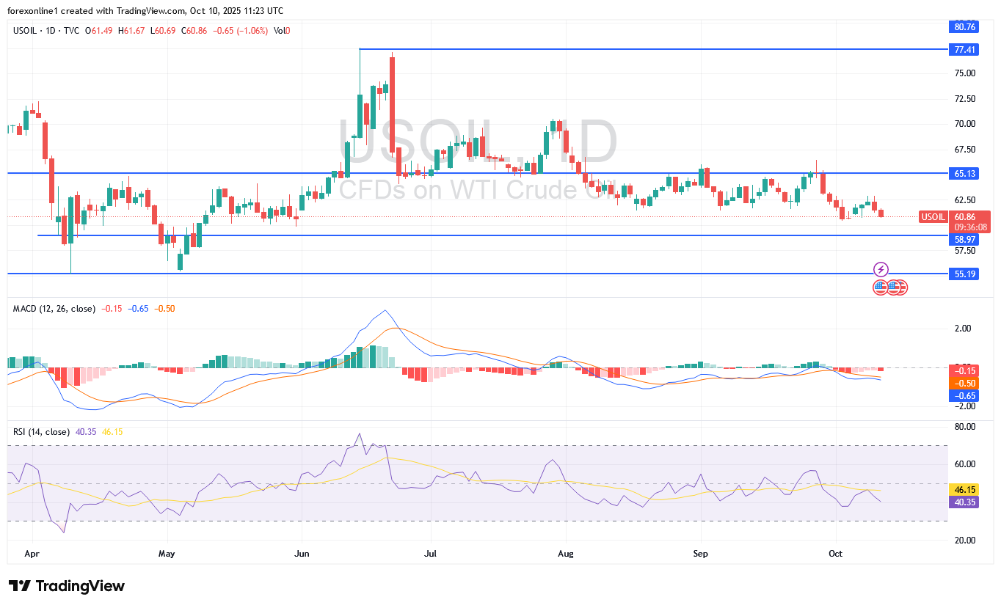Click the 58.97 support level label
Image resolution: width=1001 pixels, height=608 pixels.
coord(964,239)
